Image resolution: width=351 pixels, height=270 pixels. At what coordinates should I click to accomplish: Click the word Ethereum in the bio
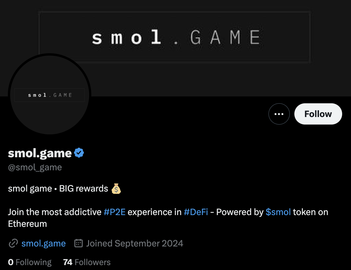tap(28, 224)
